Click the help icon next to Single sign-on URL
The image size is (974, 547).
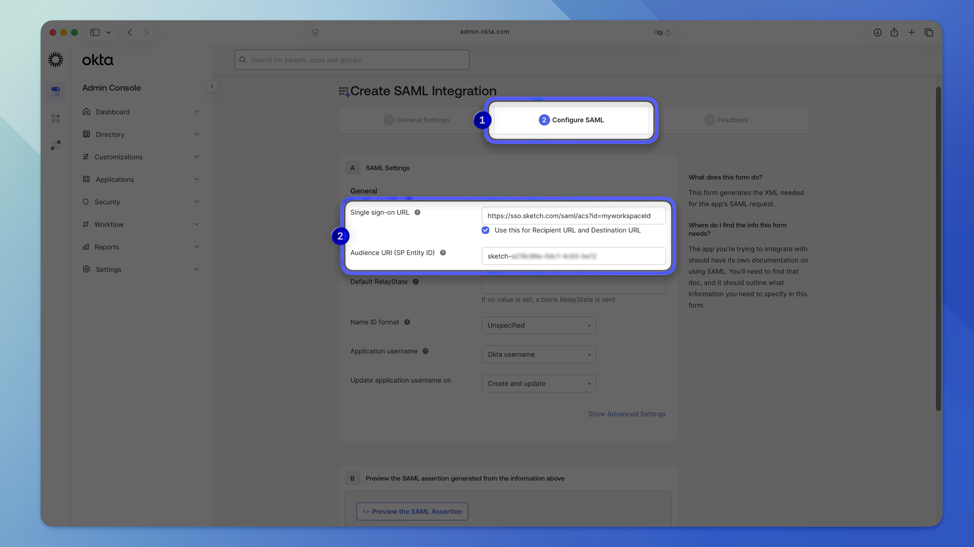point(418,212)
